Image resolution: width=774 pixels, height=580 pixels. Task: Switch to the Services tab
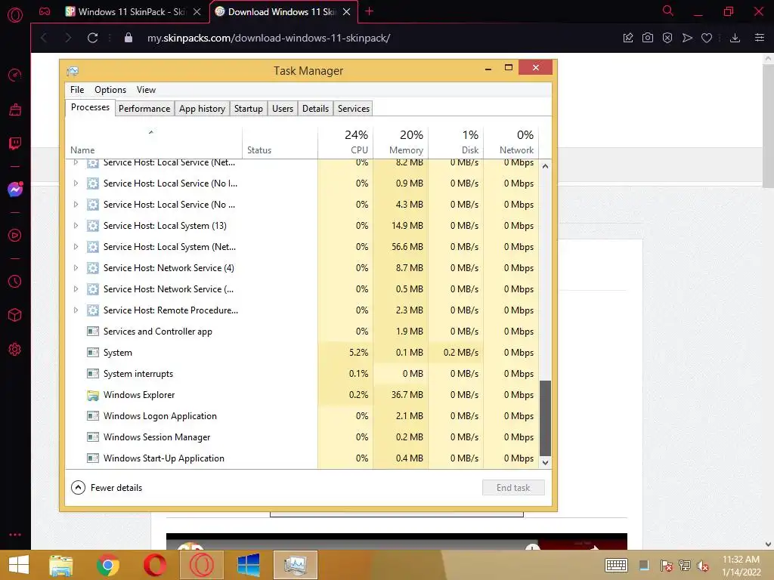354,109
